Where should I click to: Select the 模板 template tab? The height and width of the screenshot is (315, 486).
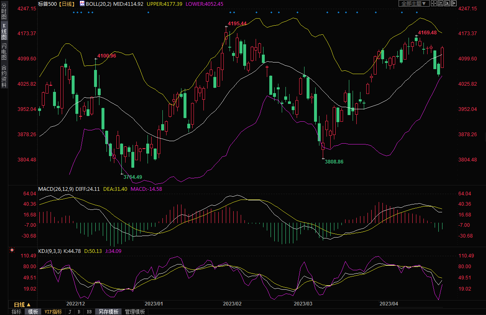(33, 312)
